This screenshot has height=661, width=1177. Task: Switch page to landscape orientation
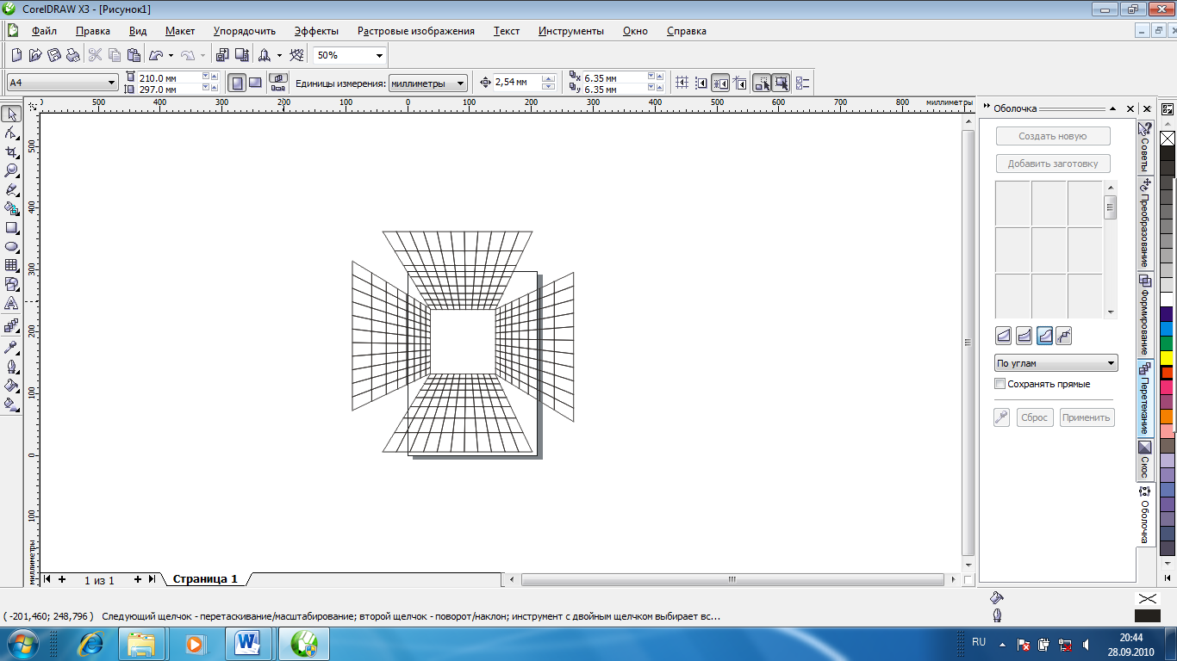255,83
